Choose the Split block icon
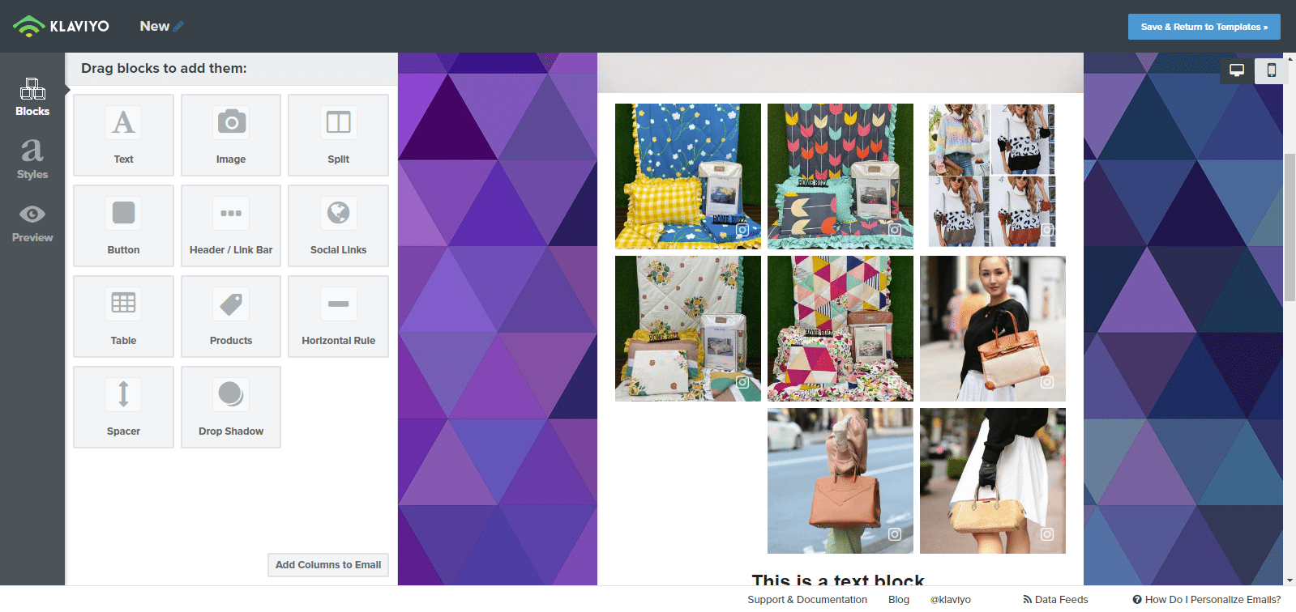Image resolution: width=1296 pixels, height=612 pixels. point(338,123)
